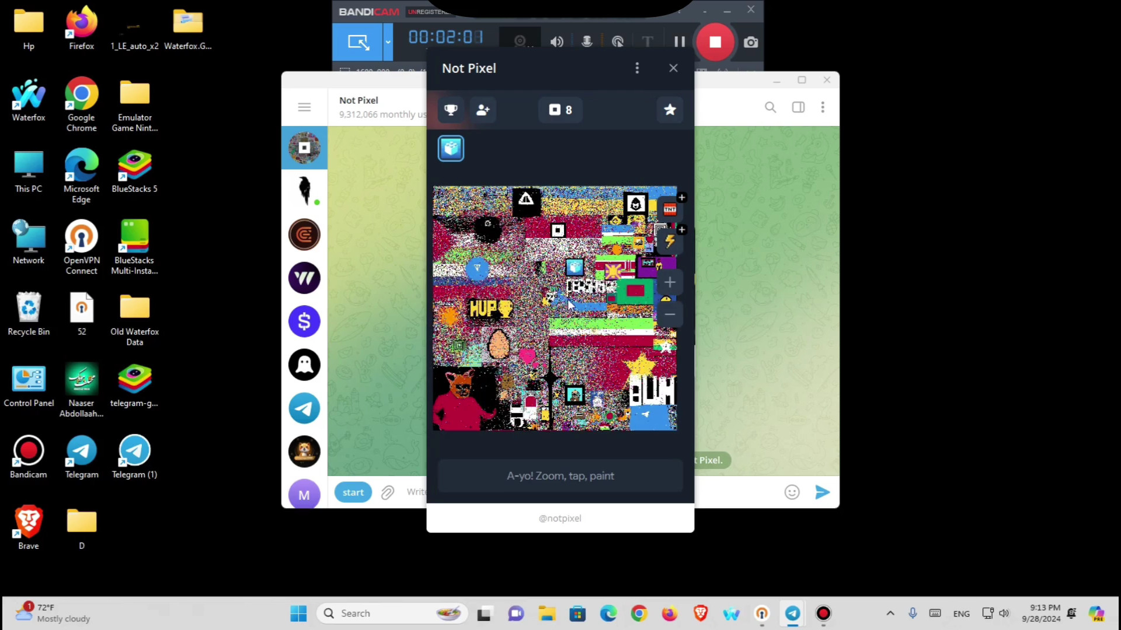Open the Windows Start menu
The height and width of the screenshot is (630, 1121).
[298, 613]
